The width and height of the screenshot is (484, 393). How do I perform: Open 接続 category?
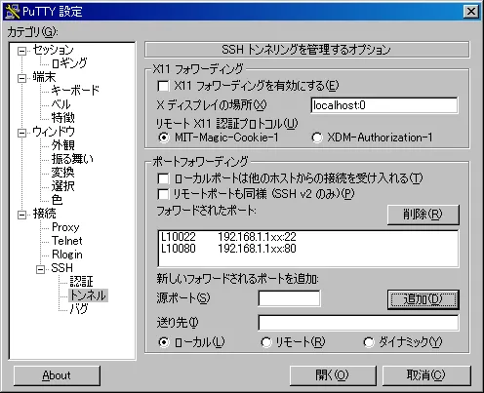44,214
